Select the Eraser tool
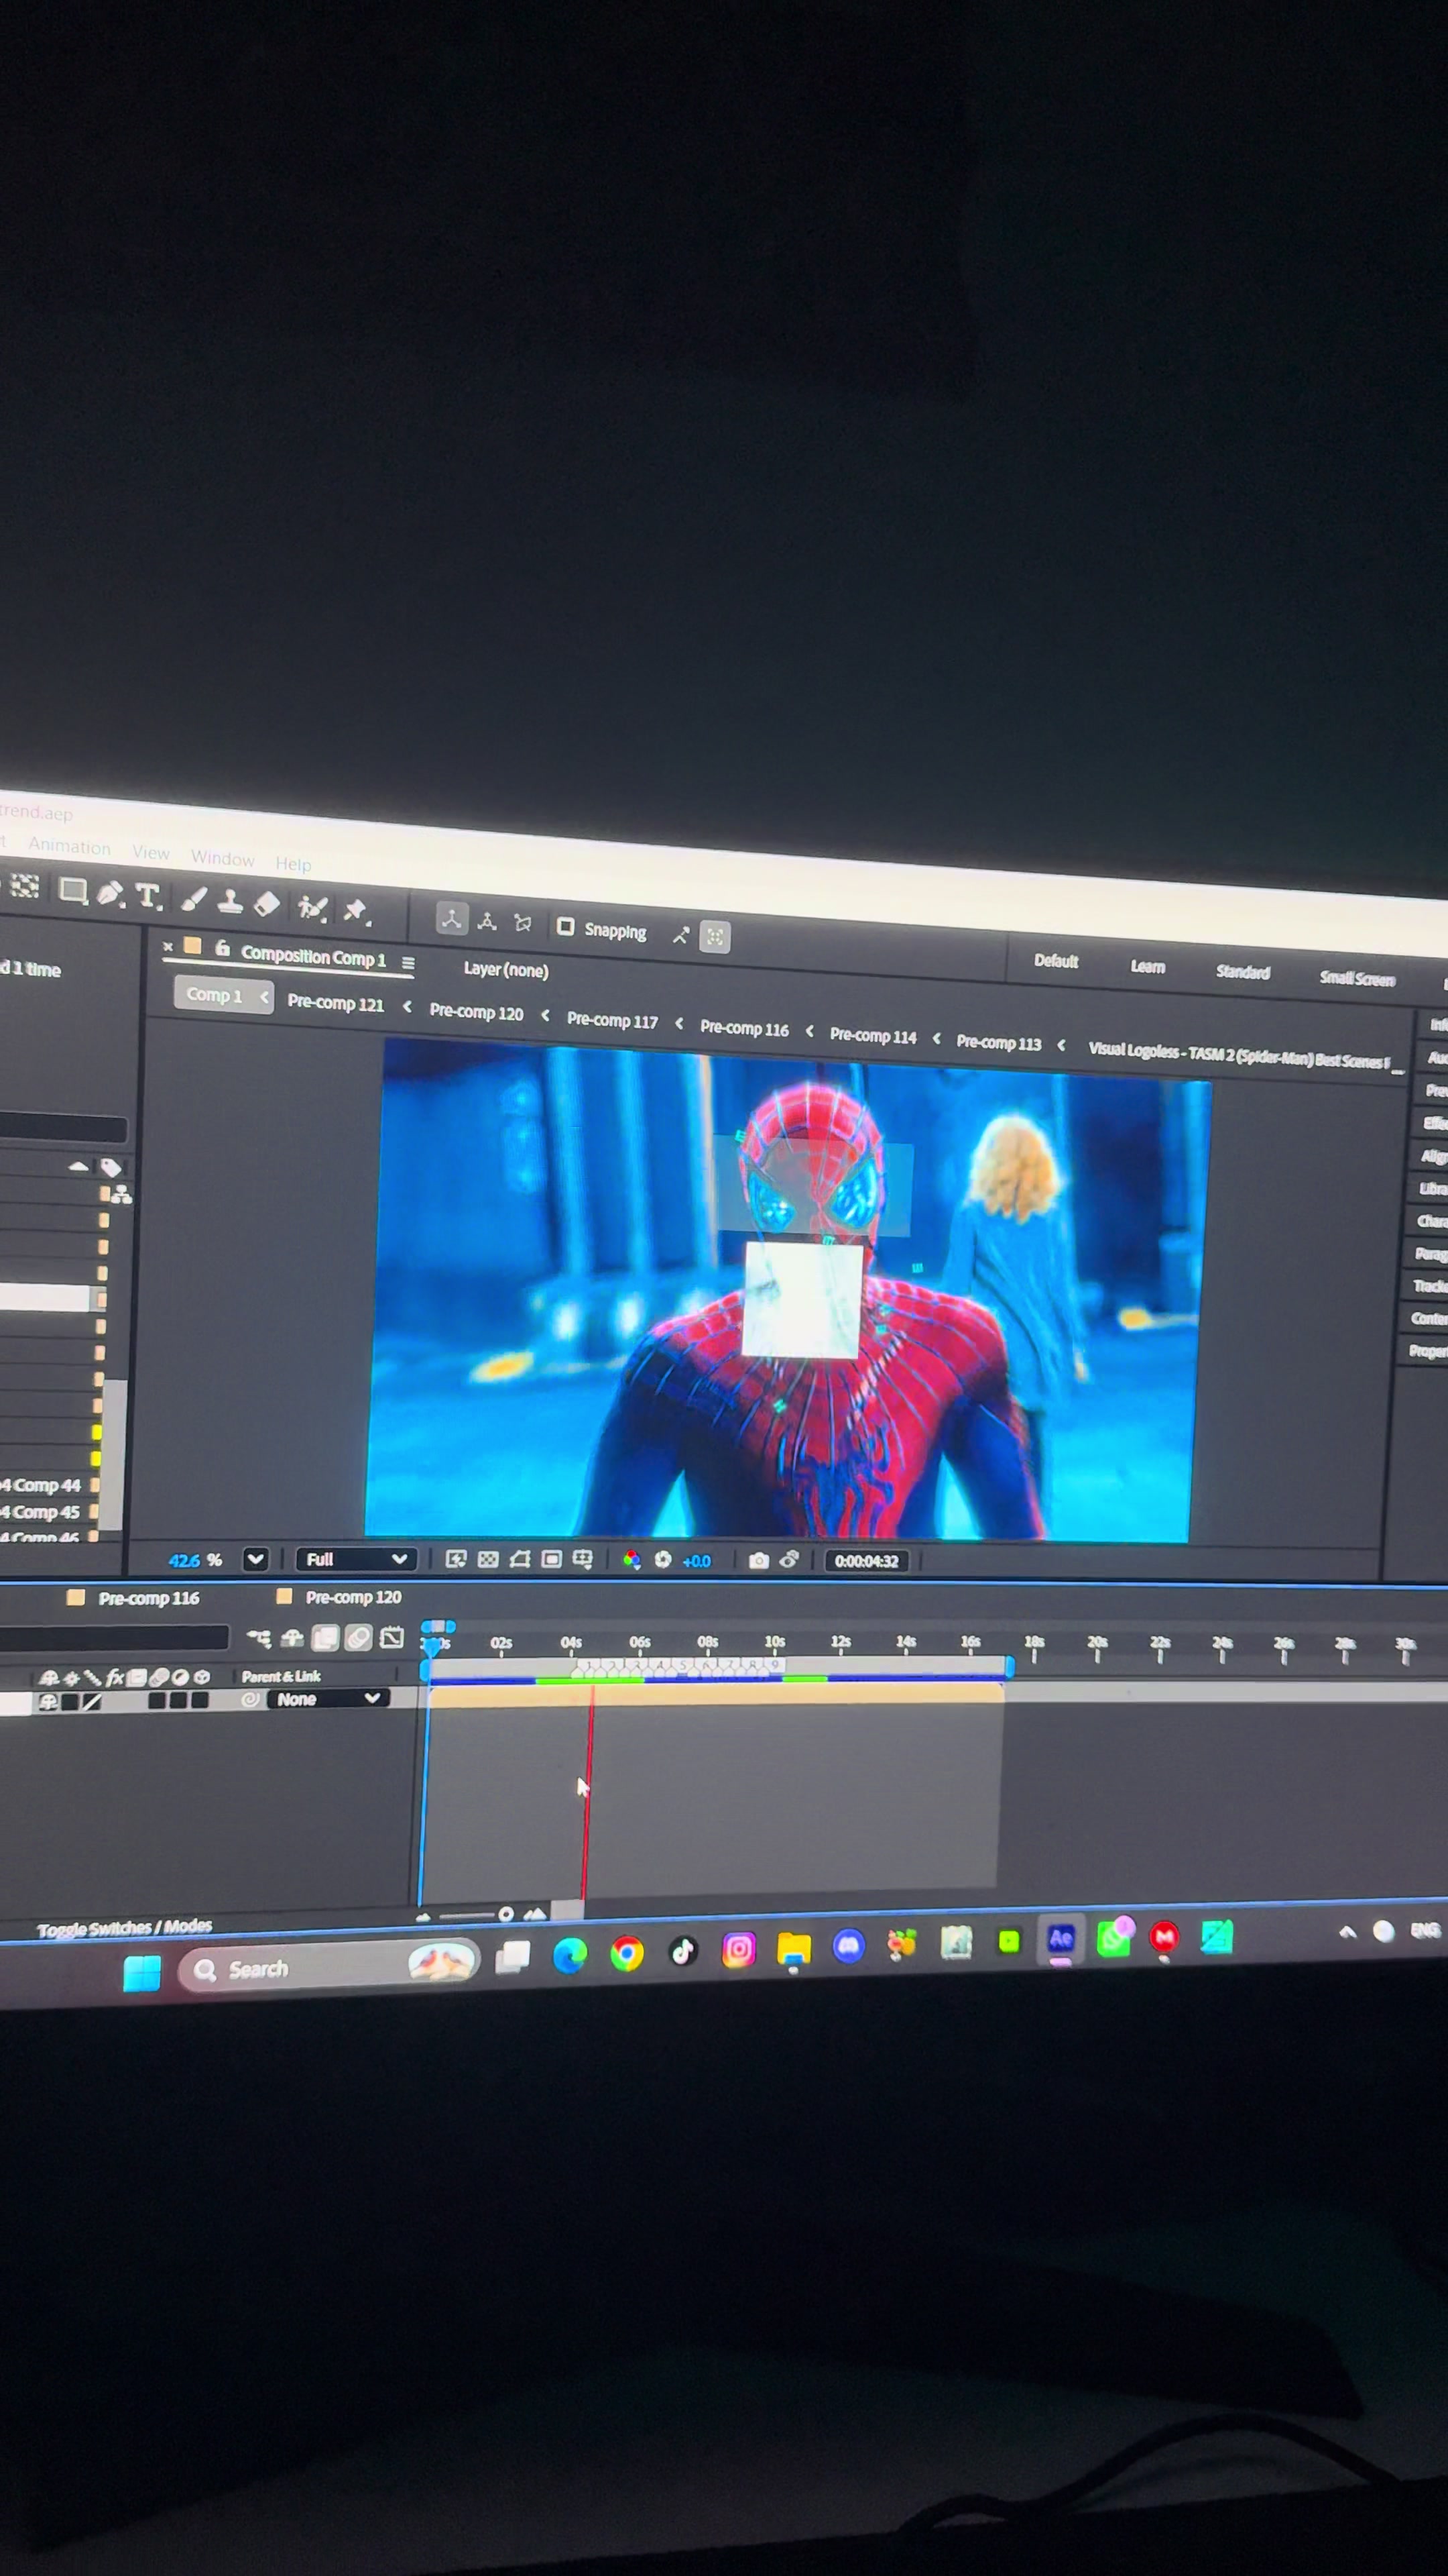The height and width of the screenshot is (2576, 1448). 267,904
